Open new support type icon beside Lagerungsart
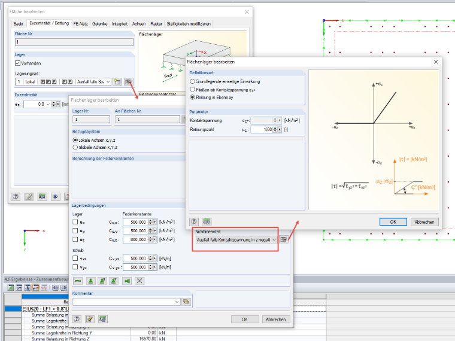This screenshot has width=455, height=341. click(x=117, y=82)
